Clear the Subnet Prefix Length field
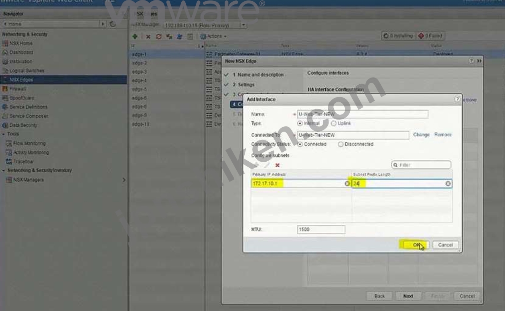Image resolution: width=505 pixels, height=311 pixels. pos(448,184)
